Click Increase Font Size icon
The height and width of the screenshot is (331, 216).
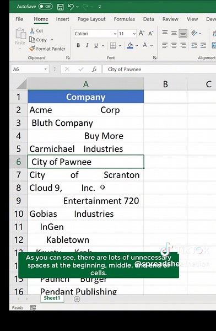coord(141,33)
